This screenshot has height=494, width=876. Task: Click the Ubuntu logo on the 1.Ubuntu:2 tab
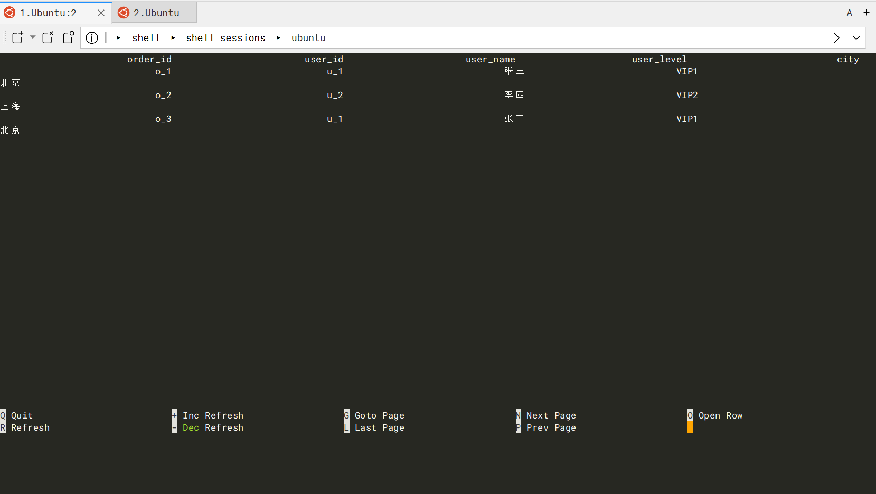10,13
